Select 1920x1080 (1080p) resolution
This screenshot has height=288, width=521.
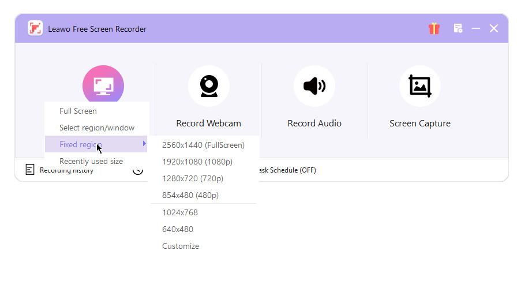(197, 162)
